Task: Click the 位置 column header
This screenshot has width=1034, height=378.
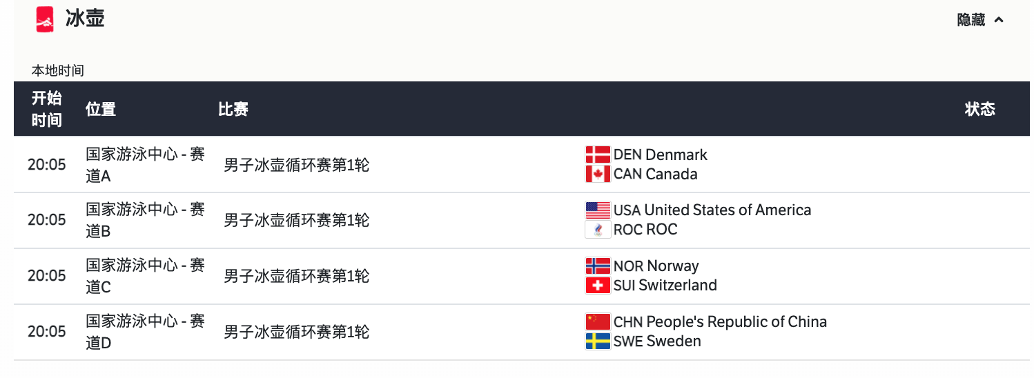Action: tap(101, 109)
